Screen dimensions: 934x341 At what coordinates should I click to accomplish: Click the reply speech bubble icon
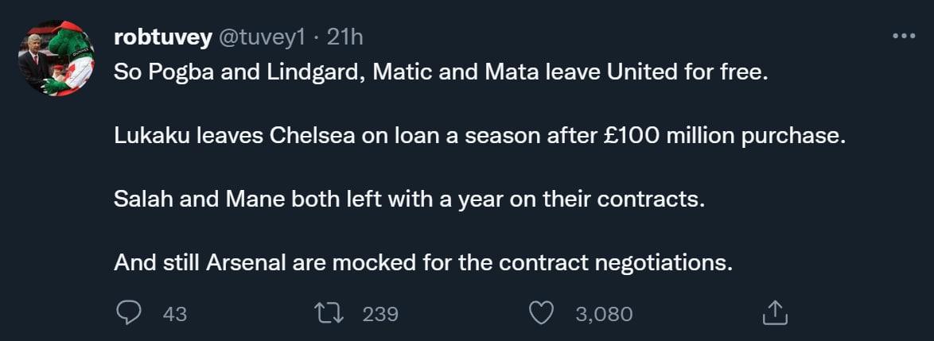[129, 313]
